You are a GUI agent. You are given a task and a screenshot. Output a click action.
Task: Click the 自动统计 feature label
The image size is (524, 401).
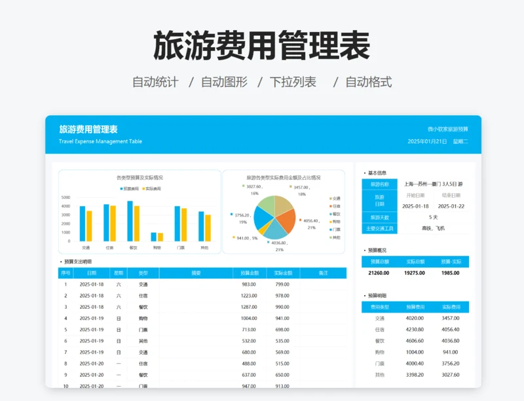(155, 82)
